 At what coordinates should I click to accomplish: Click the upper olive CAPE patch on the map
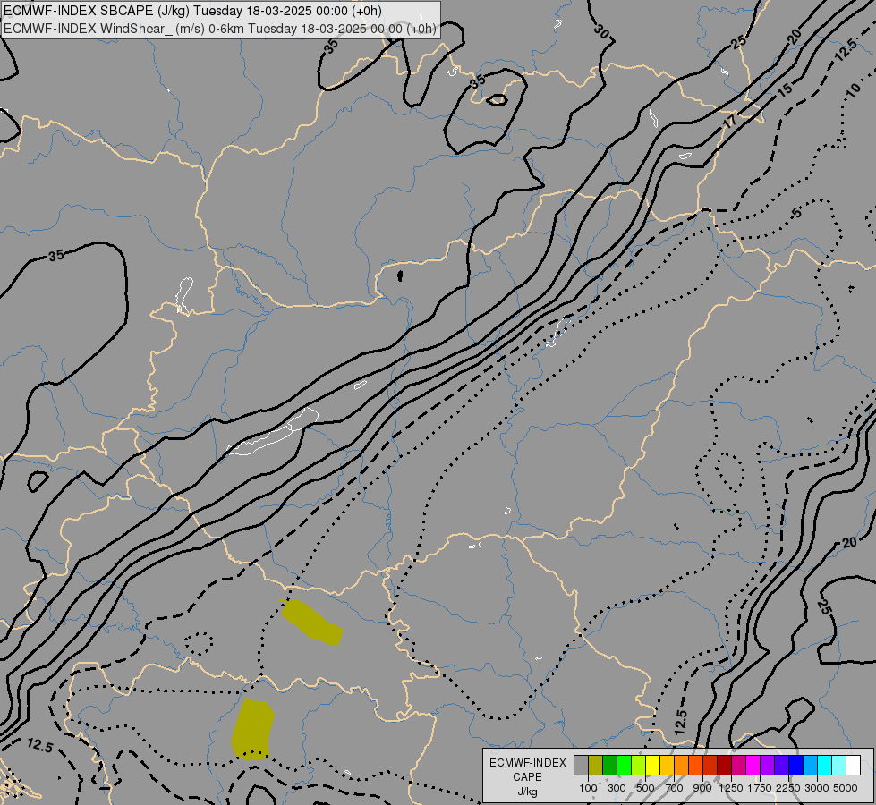click(311, 622)
